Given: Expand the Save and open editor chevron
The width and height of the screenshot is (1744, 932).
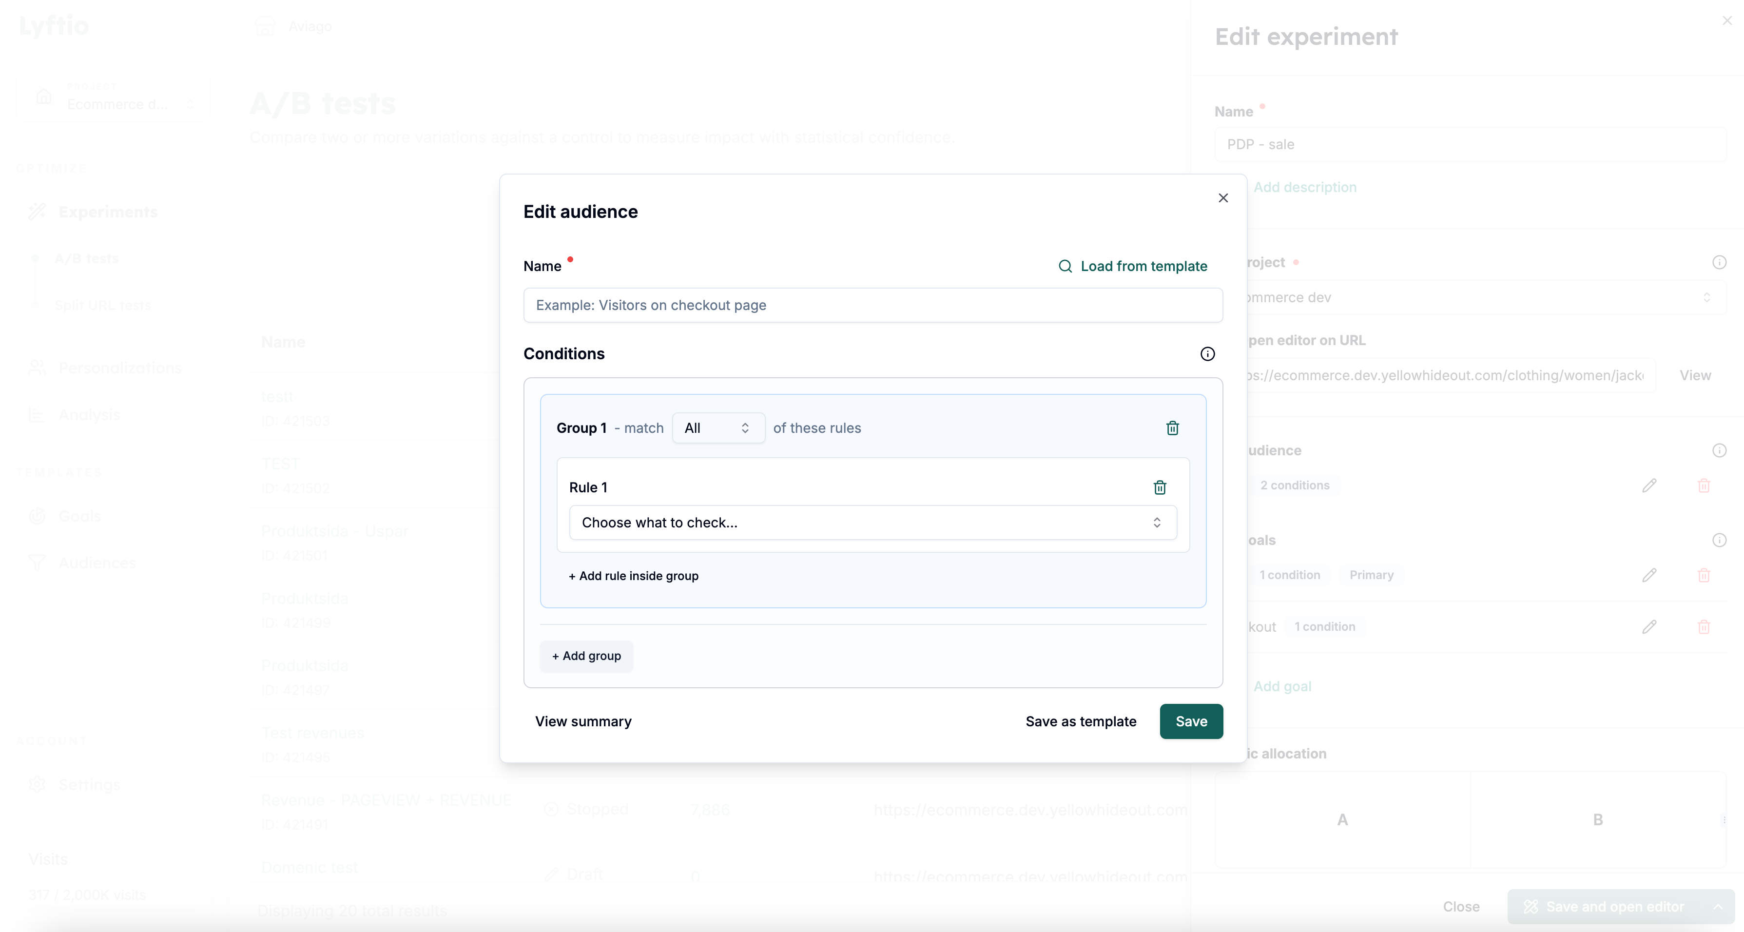Looking at the screenshot, I should point(1718,906).
